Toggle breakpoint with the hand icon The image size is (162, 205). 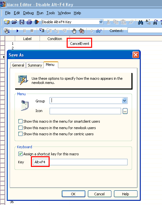point(74,31)
